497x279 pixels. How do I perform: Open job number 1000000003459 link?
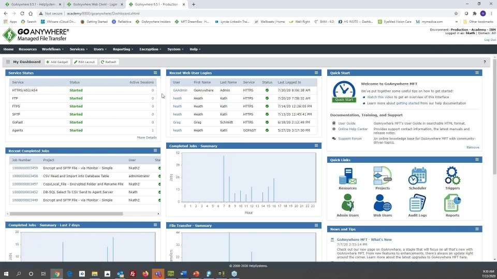click(x=25, y=168)
